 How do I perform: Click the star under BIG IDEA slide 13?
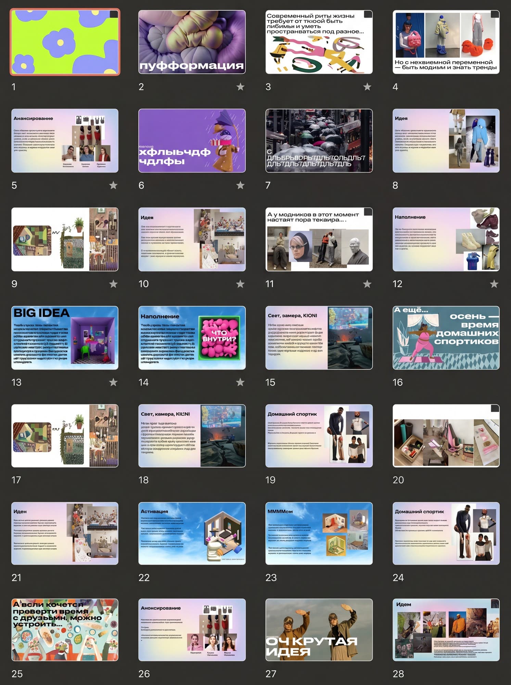[x=113, y=382]
